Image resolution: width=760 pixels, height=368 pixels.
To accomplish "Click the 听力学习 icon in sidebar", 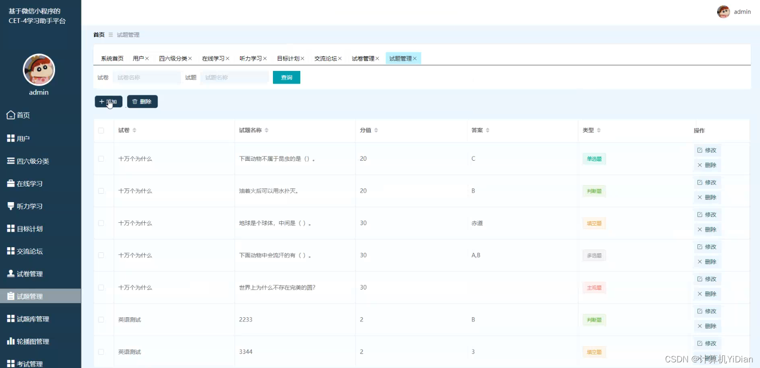I will click(11, 206).
